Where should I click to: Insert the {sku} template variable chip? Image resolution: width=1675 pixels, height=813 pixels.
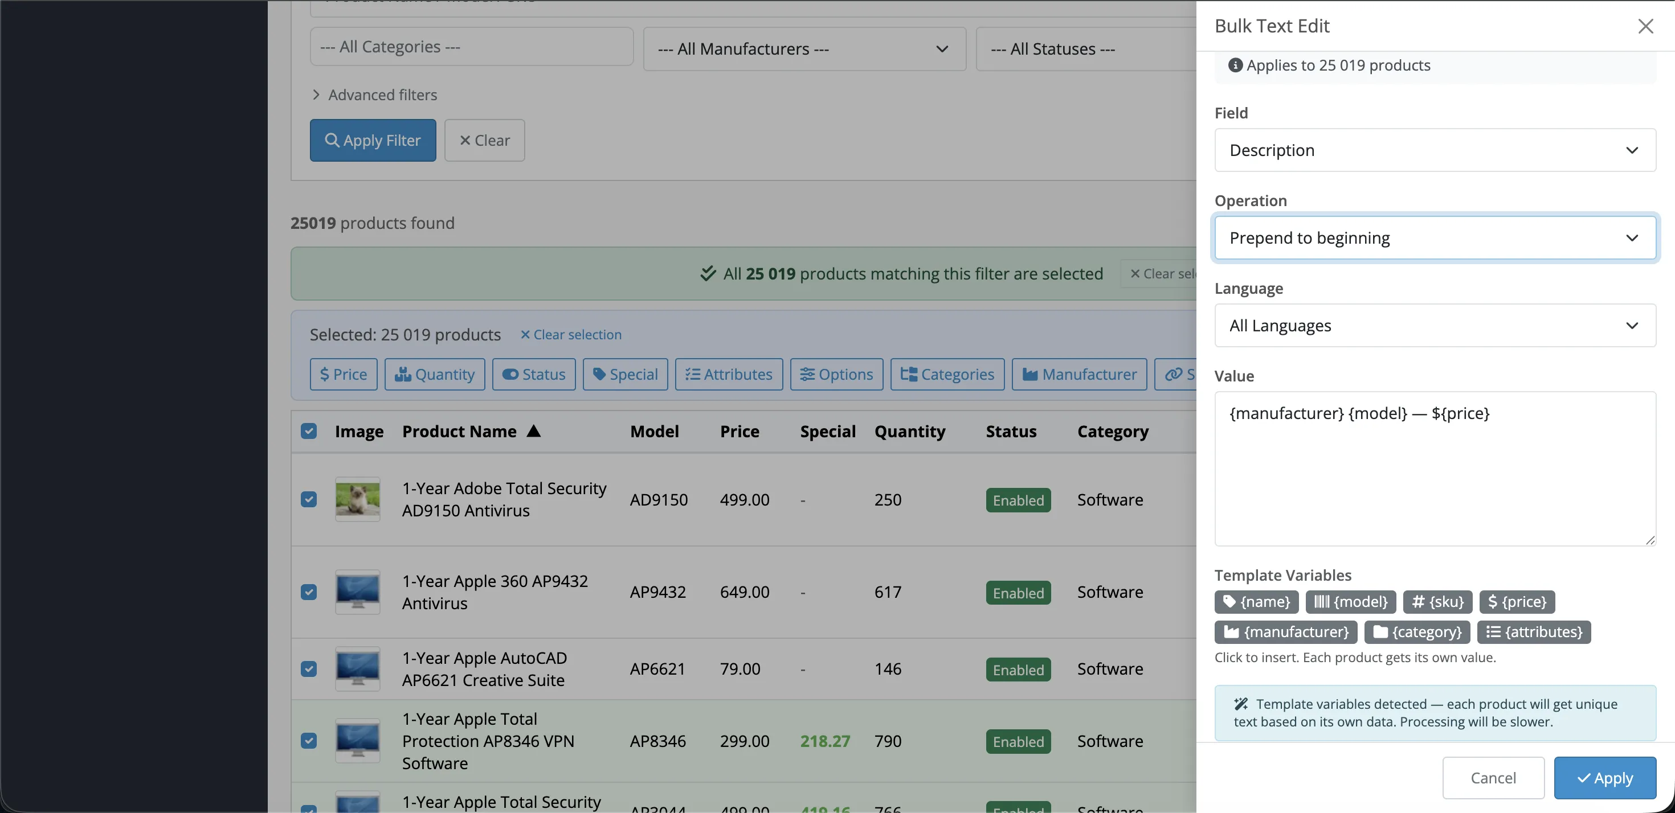[1437, 602]
